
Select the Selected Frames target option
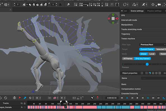click(160, 49)
